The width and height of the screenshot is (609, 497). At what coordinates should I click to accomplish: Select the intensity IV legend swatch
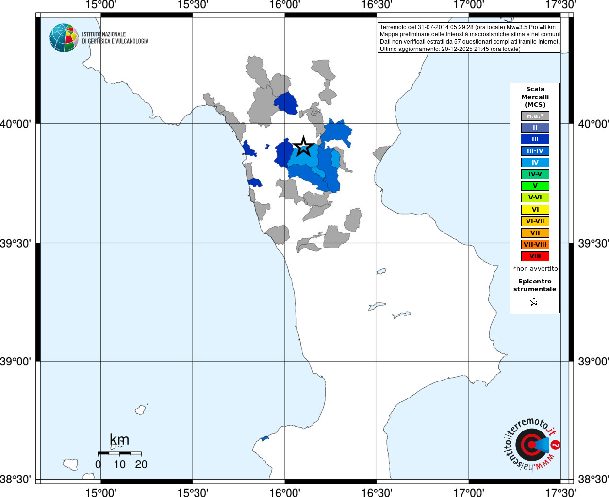535,163
